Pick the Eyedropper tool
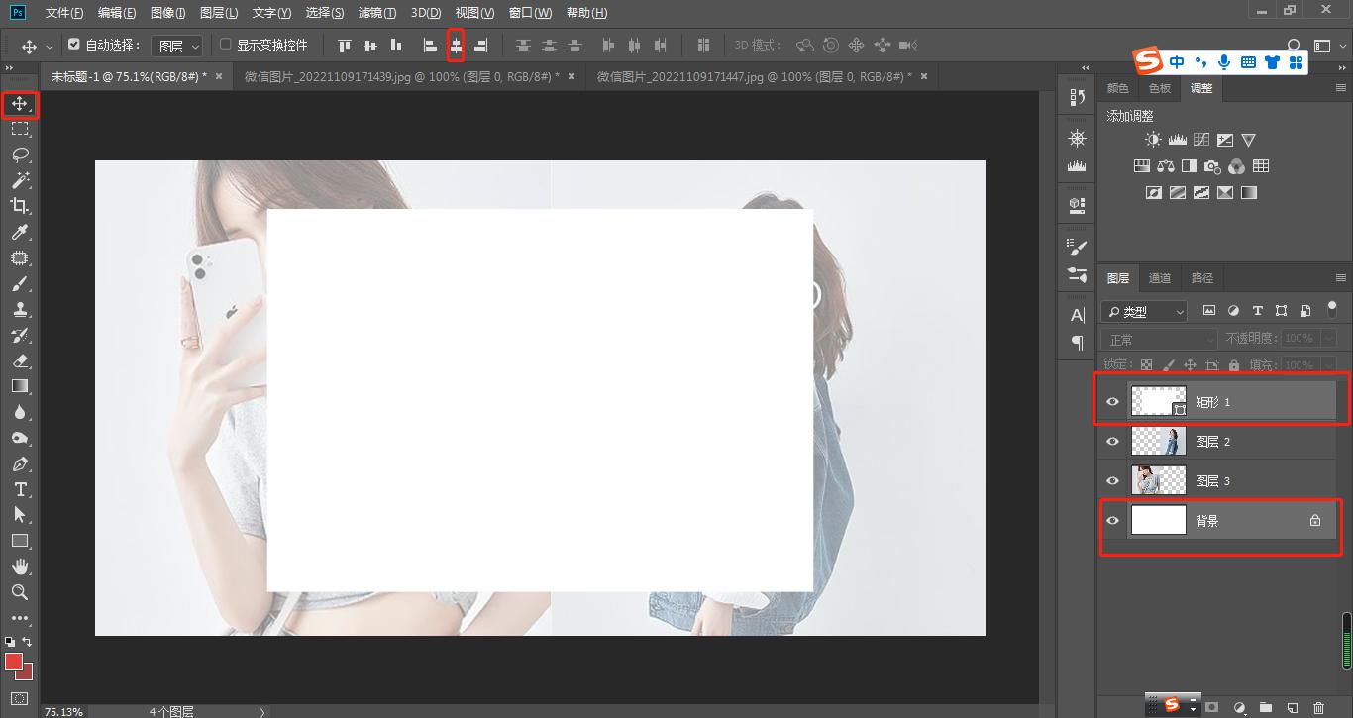Image resolution: width=1353 pixels, height=718 pixels. 20,232
